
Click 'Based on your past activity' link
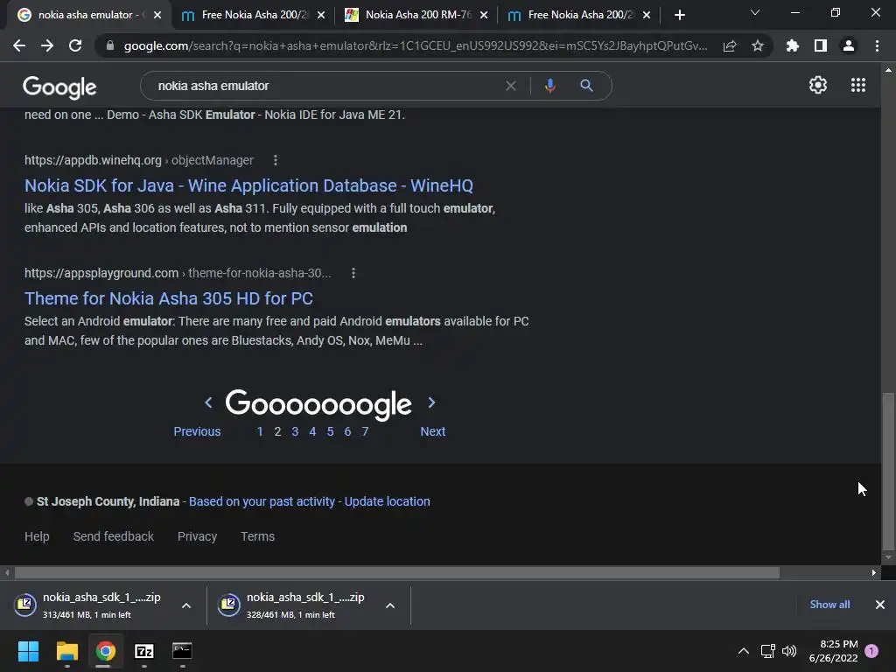(x=262, y=501)
